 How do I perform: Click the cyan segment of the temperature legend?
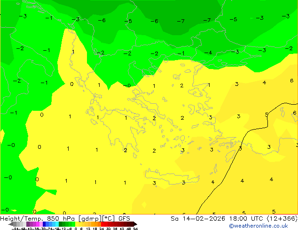pos(57,224)
